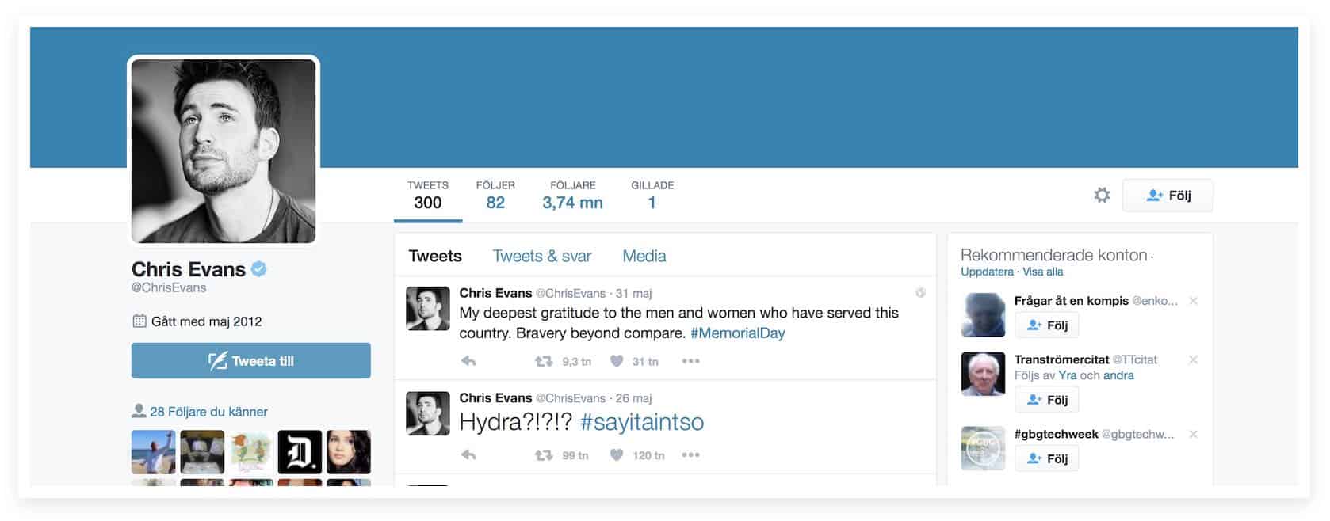The height and width of the screenshot is (521, 1330).
Task: Follow the #gbgtechweek account
Action: click(x=1046, y=458)
